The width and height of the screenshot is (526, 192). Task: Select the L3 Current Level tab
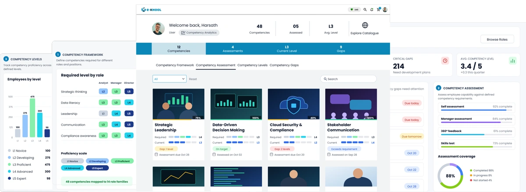pos(287,49)
